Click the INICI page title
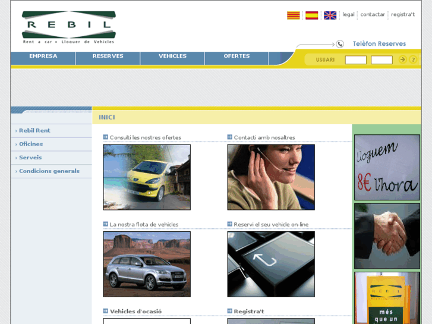Screen dimensions: 432x324 (107, 118)
